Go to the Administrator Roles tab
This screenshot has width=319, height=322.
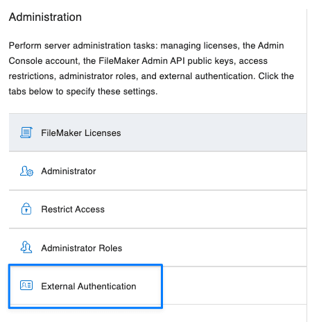click(x=158, y=248)
